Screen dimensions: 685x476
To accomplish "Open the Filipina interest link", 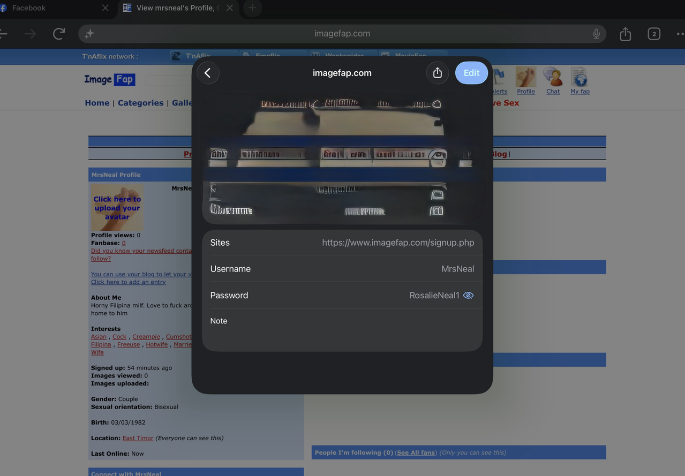I will pyautogui.click(x=101, y=345).
